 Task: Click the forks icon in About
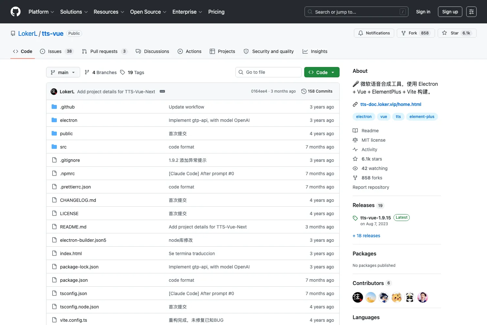point(355,177)
